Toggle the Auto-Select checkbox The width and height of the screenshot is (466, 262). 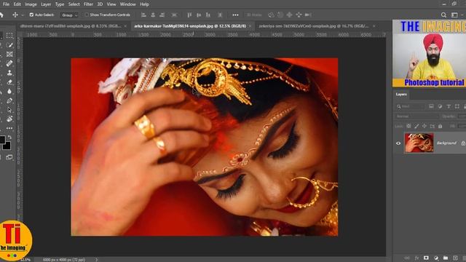tap(31, 15)
